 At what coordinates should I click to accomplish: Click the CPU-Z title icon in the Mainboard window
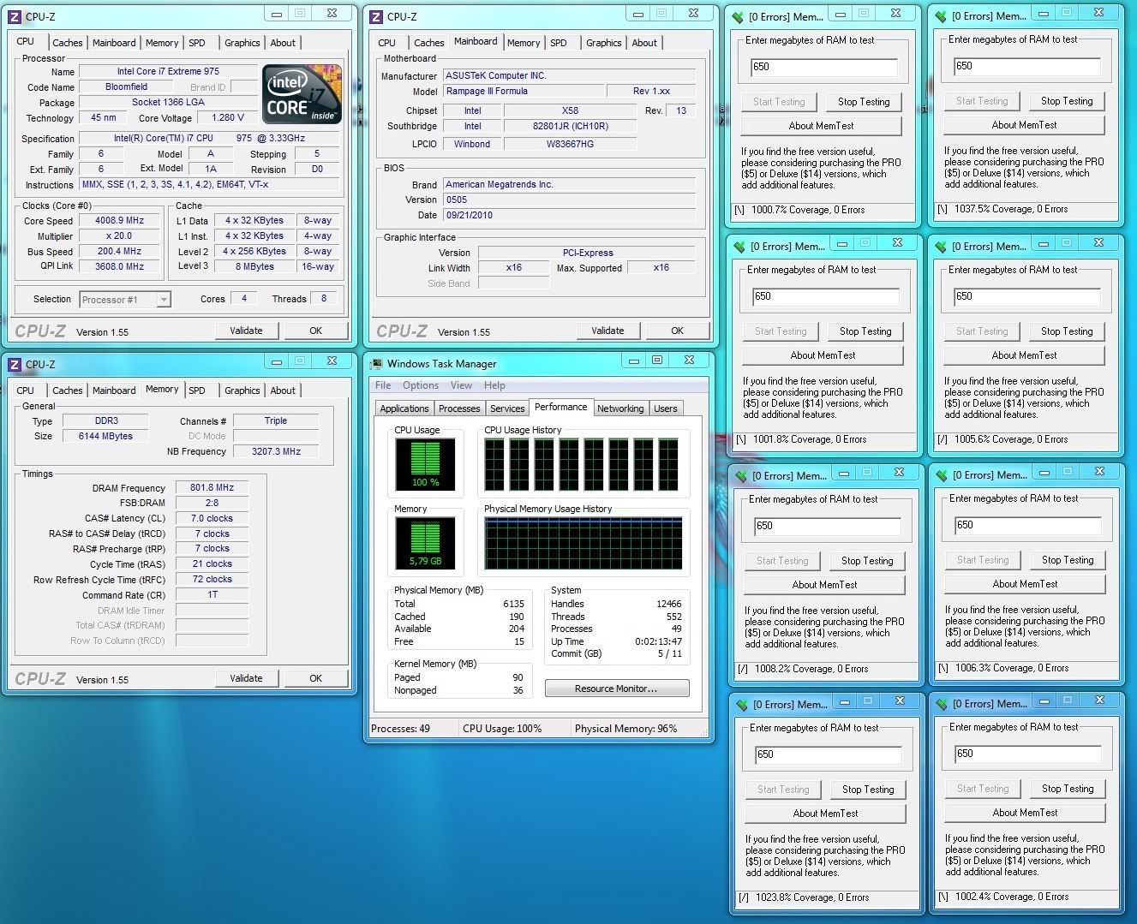(376, 16)
